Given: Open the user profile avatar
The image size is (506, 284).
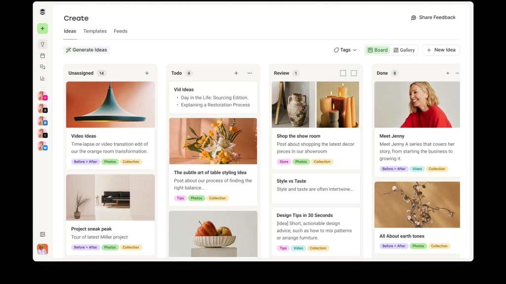Looking at the screenshot, I should pyautogui.click(x=42, y=249).
